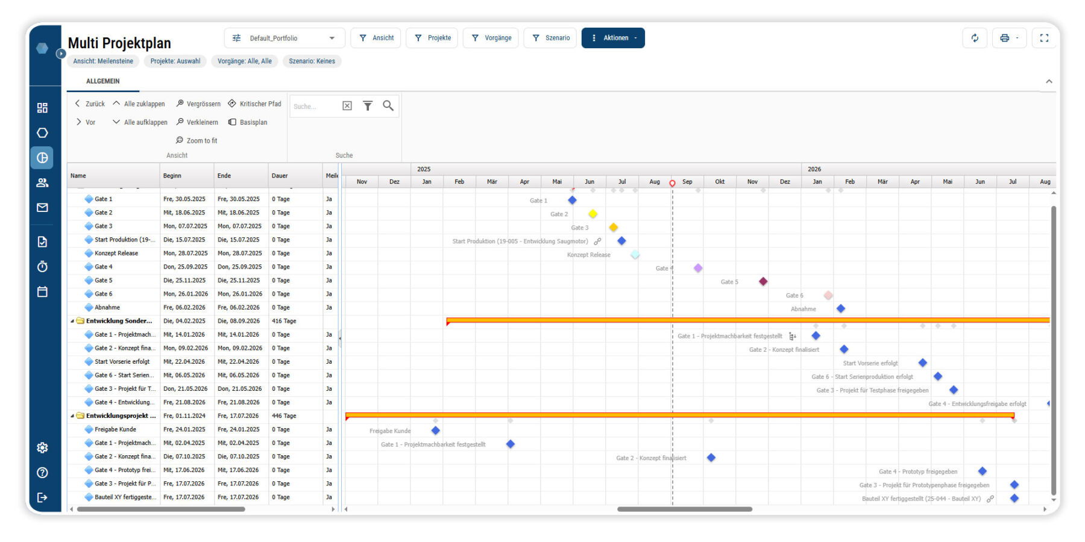The width and height of the screenshot is (1085, 542).
Task: Select the ALLGEMEIN tab
Action: point(102,81)
